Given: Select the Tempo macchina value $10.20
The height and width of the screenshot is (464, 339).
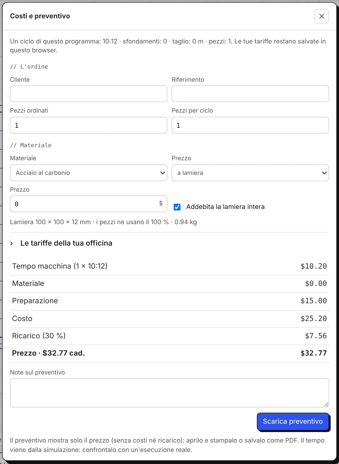Looking at the screenshot, I should point(314,266).
